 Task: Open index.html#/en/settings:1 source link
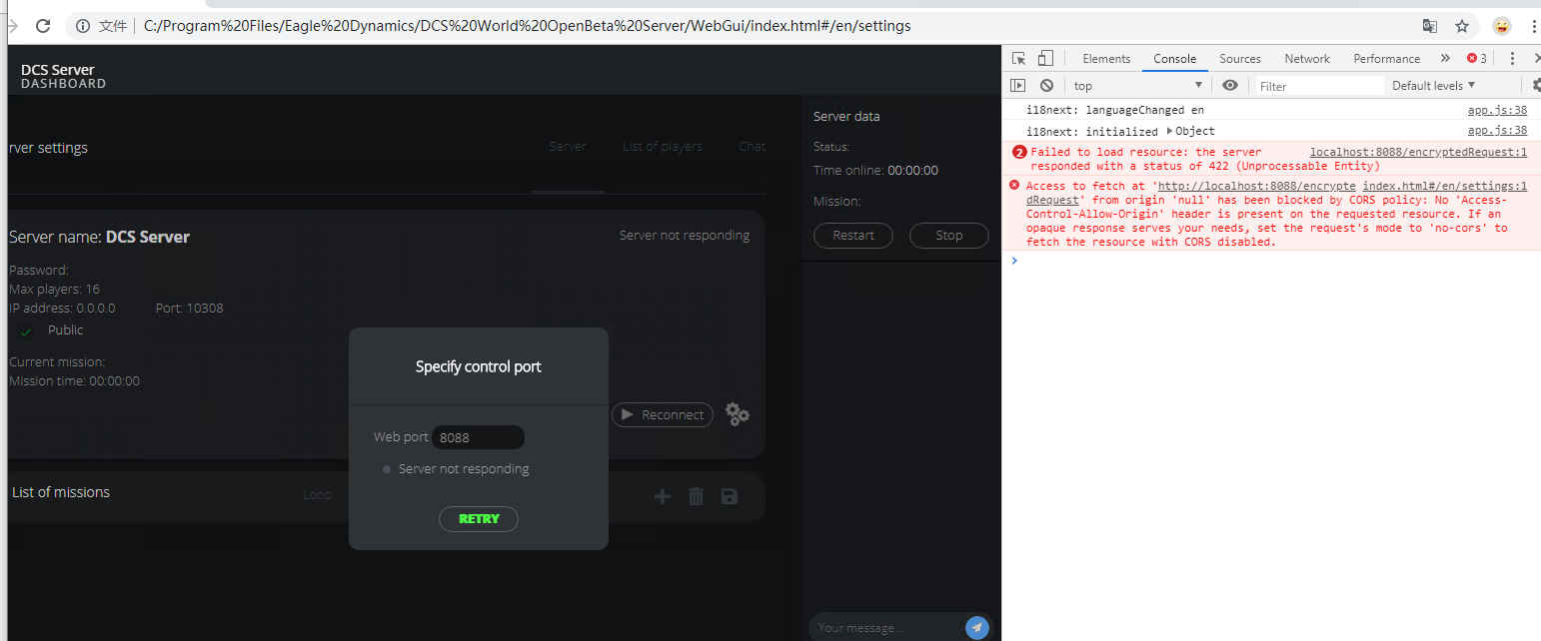click(1445, 186)
